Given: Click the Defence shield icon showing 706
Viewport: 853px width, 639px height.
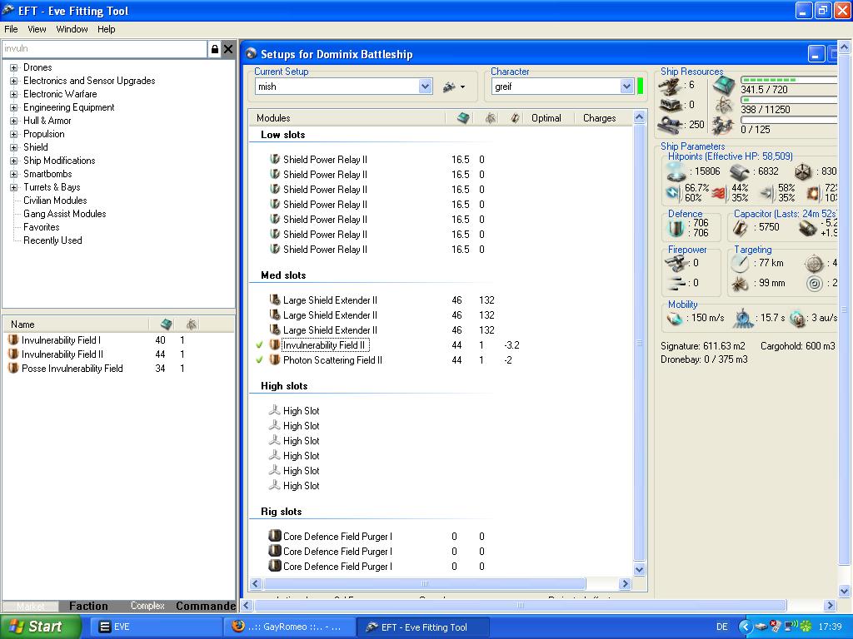Looking at the screenshot, I should 676,228.
